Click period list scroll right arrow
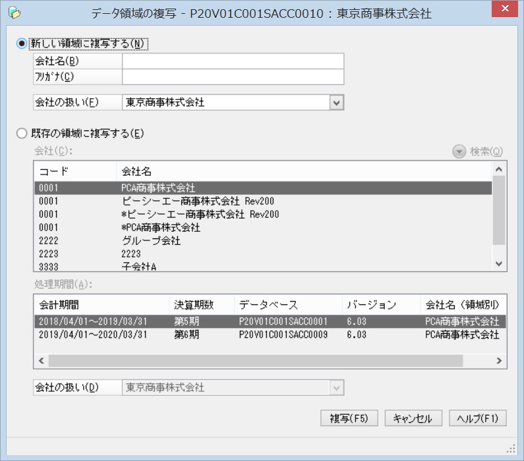 click(x=499, y=360)
